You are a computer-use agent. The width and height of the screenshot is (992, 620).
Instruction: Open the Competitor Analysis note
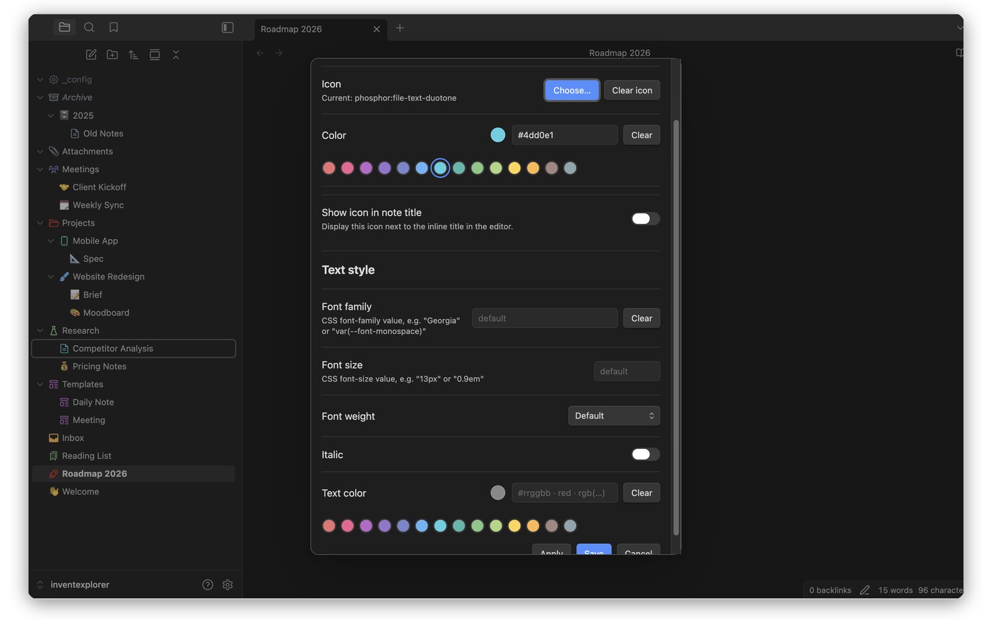(133, 348)
